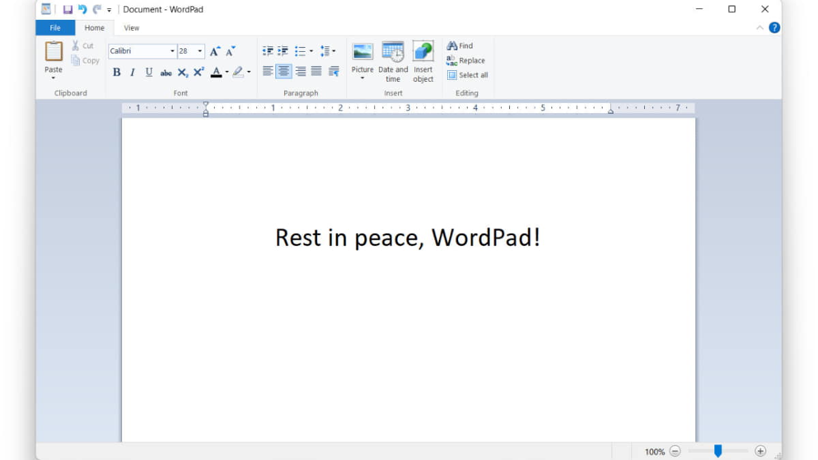Click Select all in Editing group
This screenshot has width=818, height=460.
pos(468,75)
